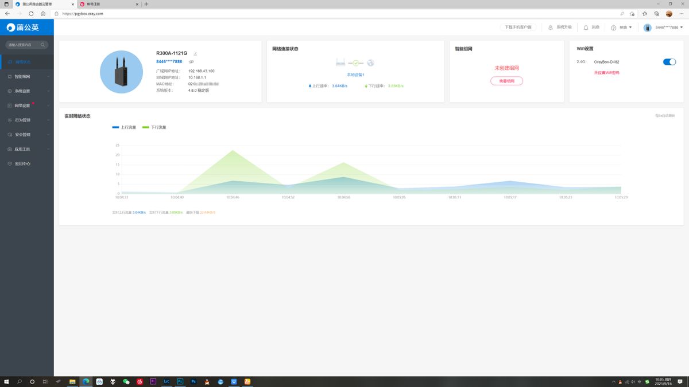Open the Windows Start menu

(7, 381)
